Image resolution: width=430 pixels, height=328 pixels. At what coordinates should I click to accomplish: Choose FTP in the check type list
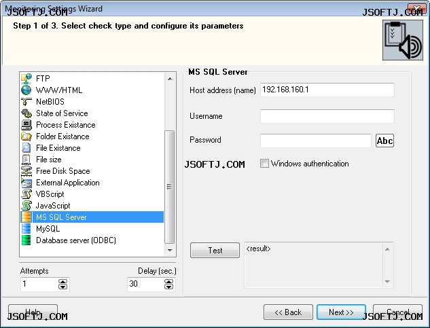click(43, 79)
